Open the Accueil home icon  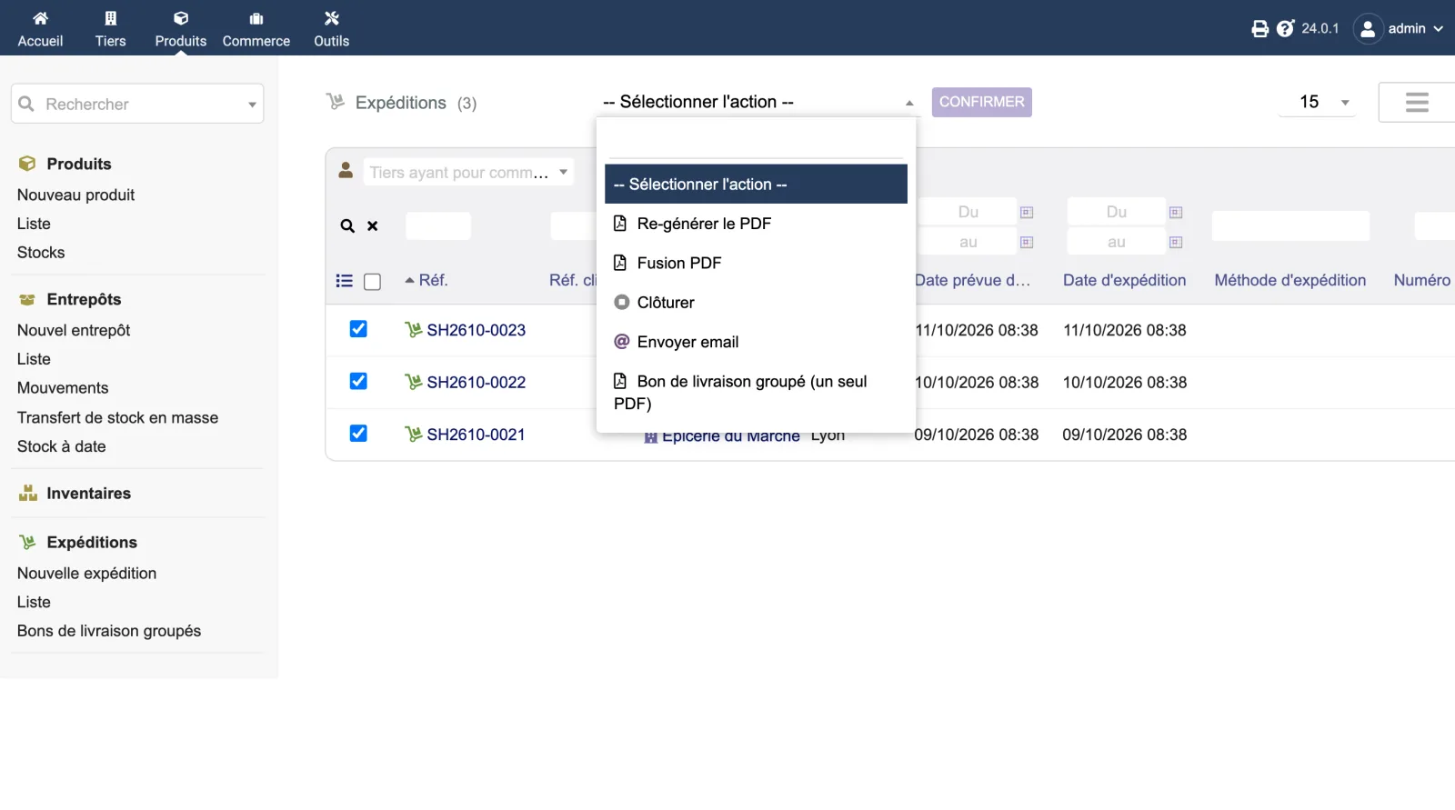[40, 18]
